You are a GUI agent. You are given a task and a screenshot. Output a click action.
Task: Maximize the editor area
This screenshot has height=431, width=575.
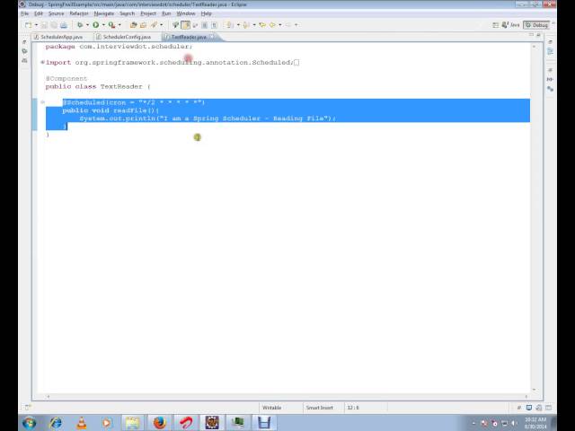click(538, 35)
